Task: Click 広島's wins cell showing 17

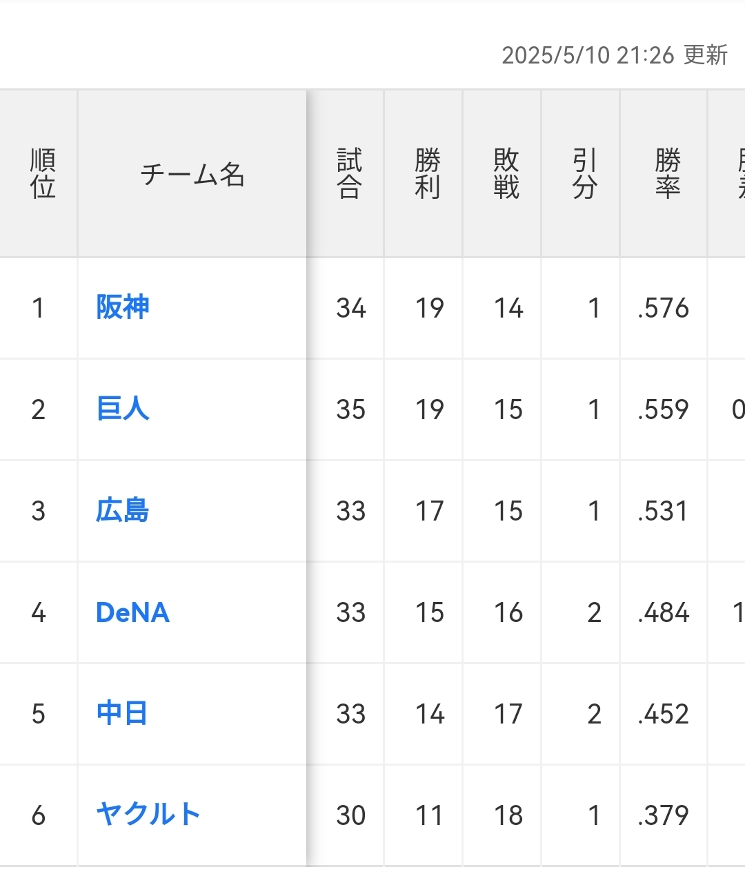Action: pos(429,511)
